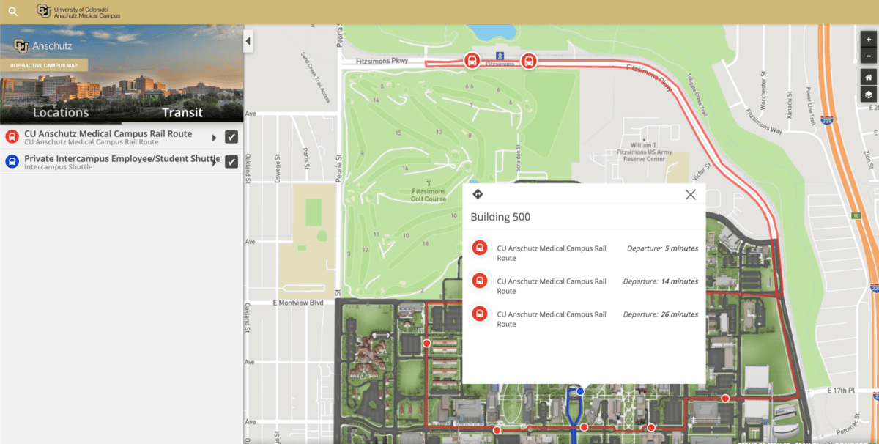The height and width of the screenshot is (444, 879).
Task: Open the Transit tab
Action: [182, 112]
